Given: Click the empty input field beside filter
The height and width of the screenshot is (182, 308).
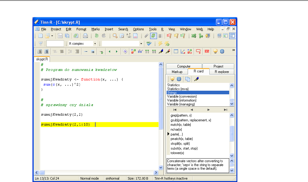Looking at the screenshot, I should [x=55, y=44].
